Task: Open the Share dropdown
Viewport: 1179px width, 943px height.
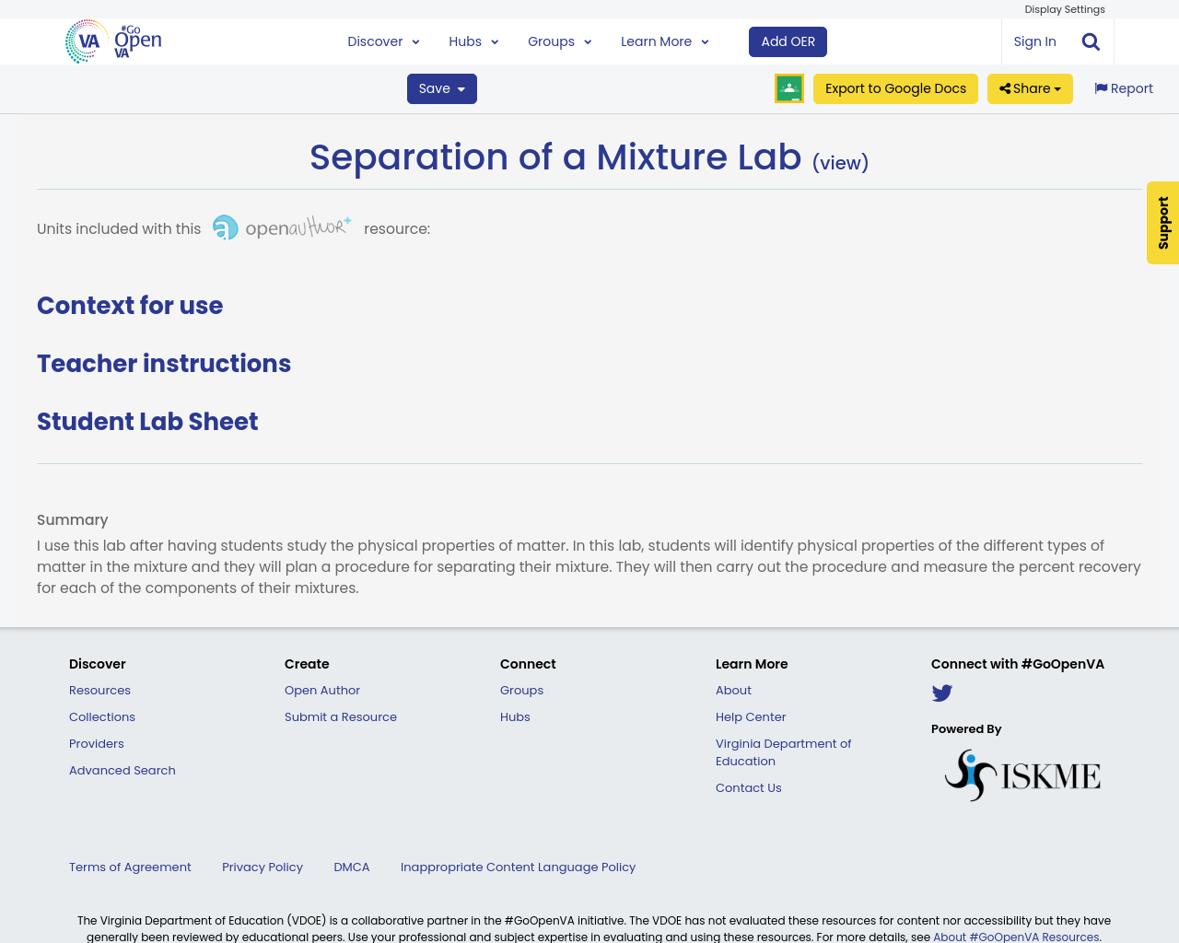Action: (1030, 87)
